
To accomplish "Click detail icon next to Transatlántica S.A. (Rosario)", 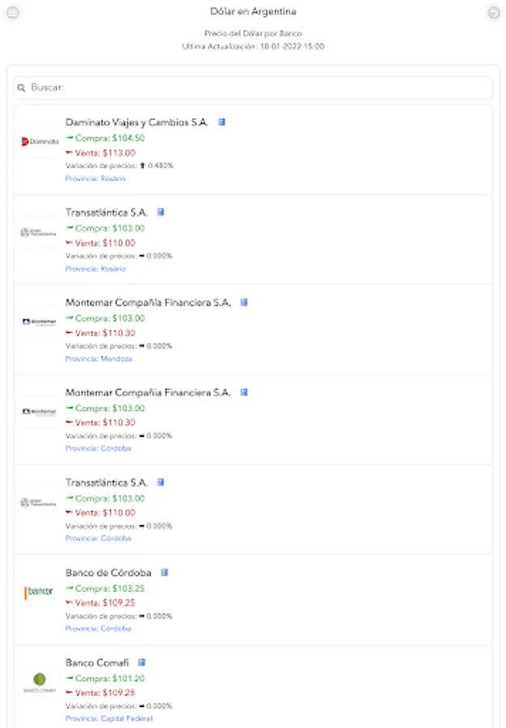I will (x=161, y=211).
